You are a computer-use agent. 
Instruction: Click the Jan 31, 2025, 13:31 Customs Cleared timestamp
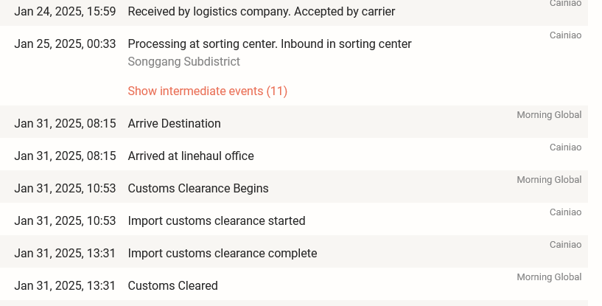(x=65, y=285)
